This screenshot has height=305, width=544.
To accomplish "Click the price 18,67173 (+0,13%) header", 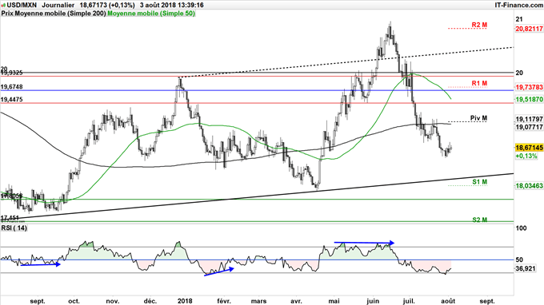I will (x=107, y=6).
